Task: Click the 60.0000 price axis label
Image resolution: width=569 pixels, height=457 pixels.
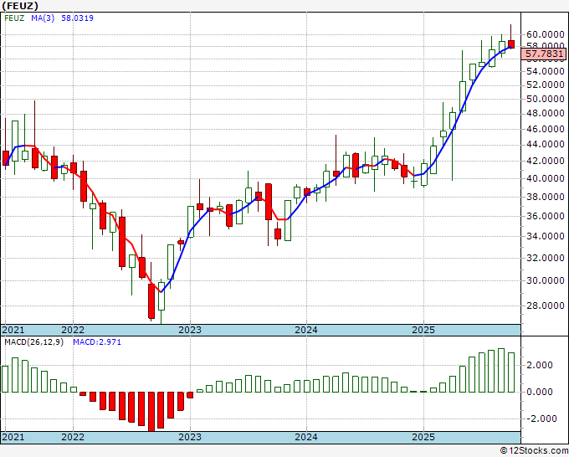Action: [x=546, y=34]
